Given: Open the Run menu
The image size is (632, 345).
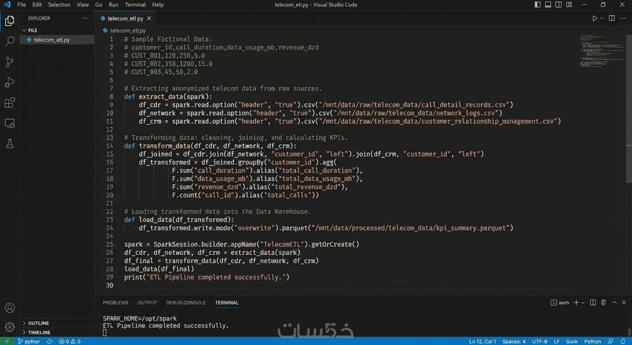Looking at the screenshot, I should point(114,4).
